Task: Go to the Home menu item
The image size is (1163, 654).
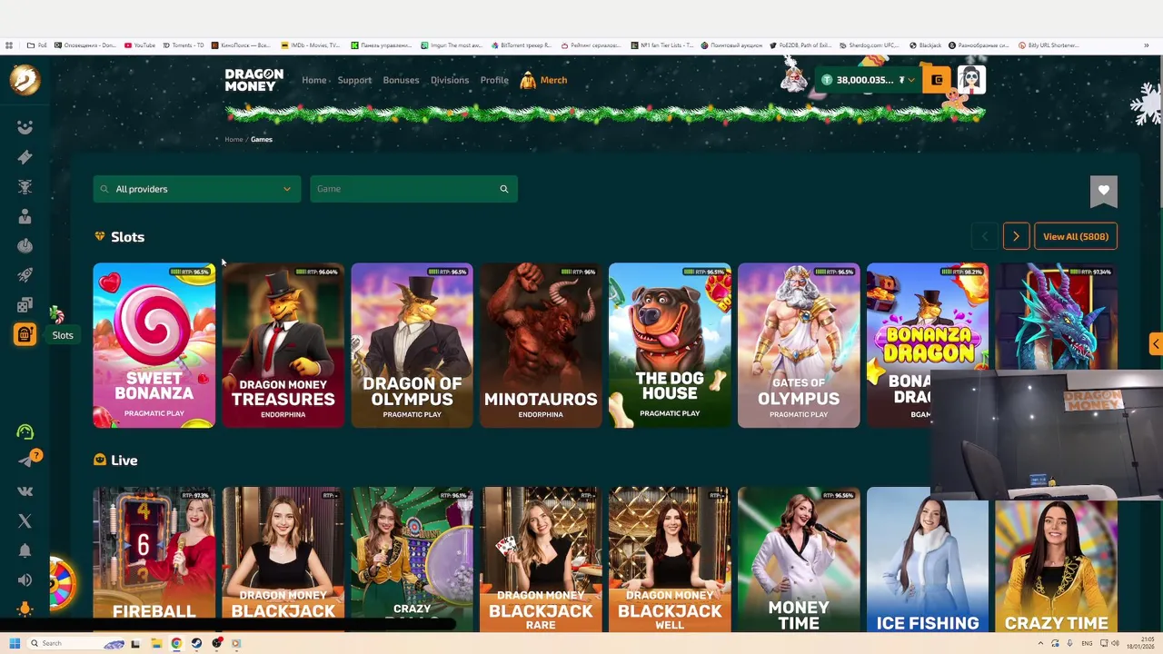Action: pos(313,80)
